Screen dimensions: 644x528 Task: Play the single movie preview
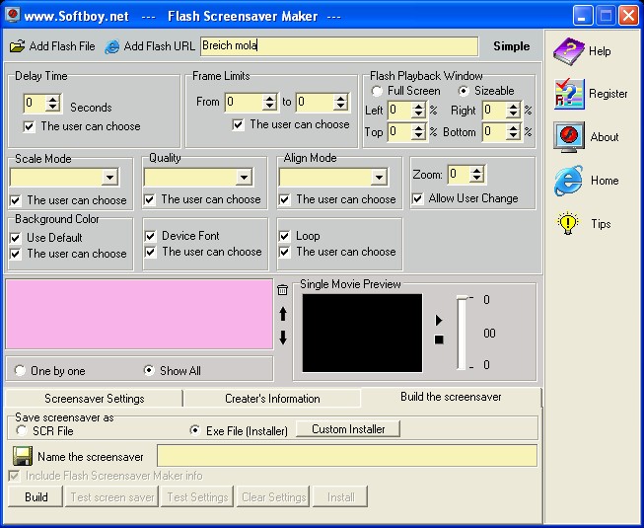point(439,320)
